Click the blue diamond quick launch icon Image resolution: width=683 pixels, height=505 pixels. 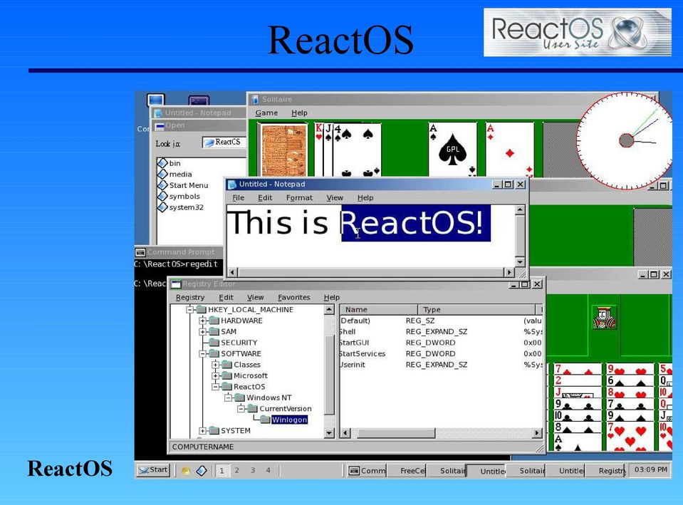click(x=202, y=471)
